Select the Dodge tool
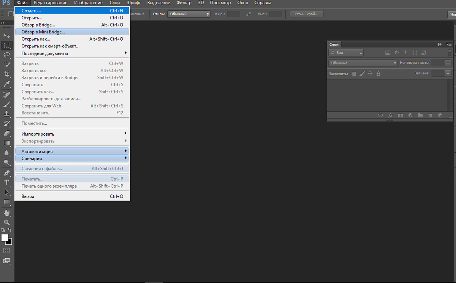This screenshot has width=456, height=283. (x=6, y=163)
